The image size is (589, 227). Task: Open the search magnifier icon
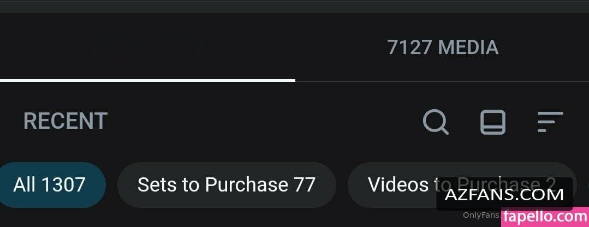click(436, 122)
